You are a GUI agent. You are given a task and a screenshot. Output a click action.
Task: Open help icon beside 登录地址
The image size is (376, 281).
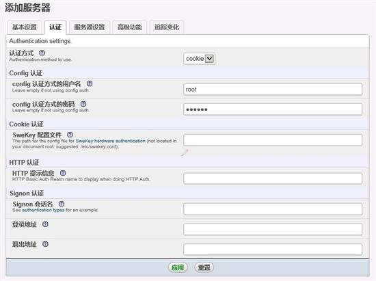(x=45, y=224)
